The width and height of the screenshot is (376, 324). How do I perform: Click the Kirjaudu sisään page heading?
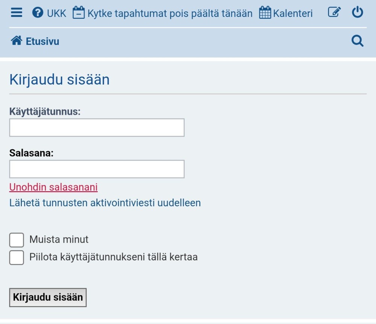(x=59, y=79)
